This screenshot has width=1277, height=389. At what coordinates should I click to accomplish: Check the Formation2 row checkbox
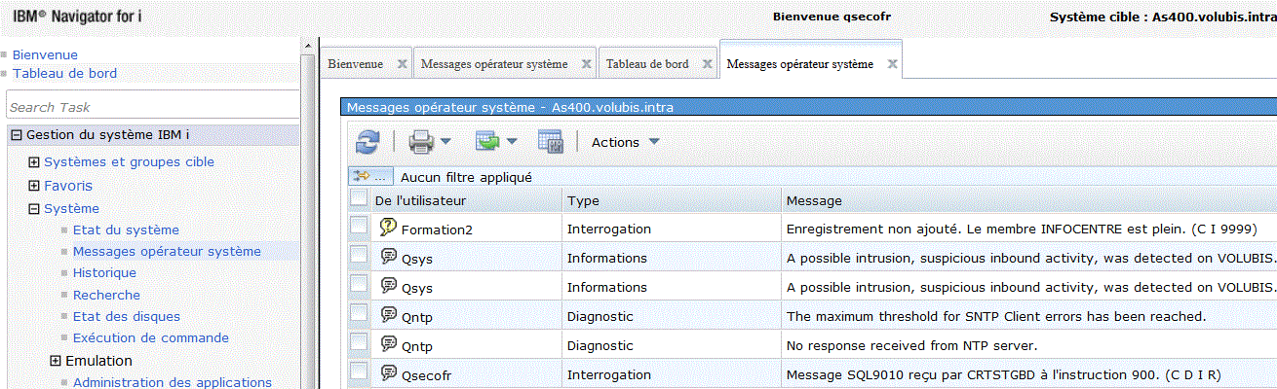pos(359,226)
